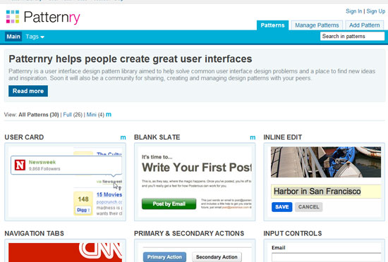388x262 pixels.
Task: Open the BLANK SLATE pattern heading
Action: [157, 137]
